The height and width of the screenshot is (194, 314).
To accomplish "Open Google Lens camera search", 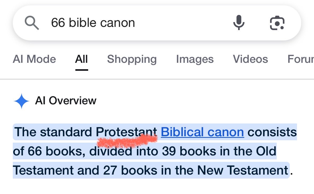I will [x=277, y=23].
